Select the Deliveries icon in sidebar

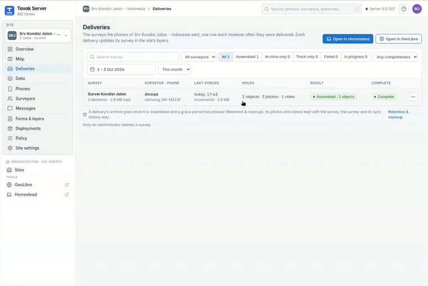tap(10, 69)
